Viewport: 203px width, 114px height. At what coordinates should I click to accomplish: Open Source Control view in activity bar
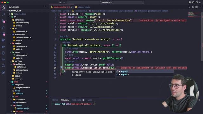click(3, 21)
